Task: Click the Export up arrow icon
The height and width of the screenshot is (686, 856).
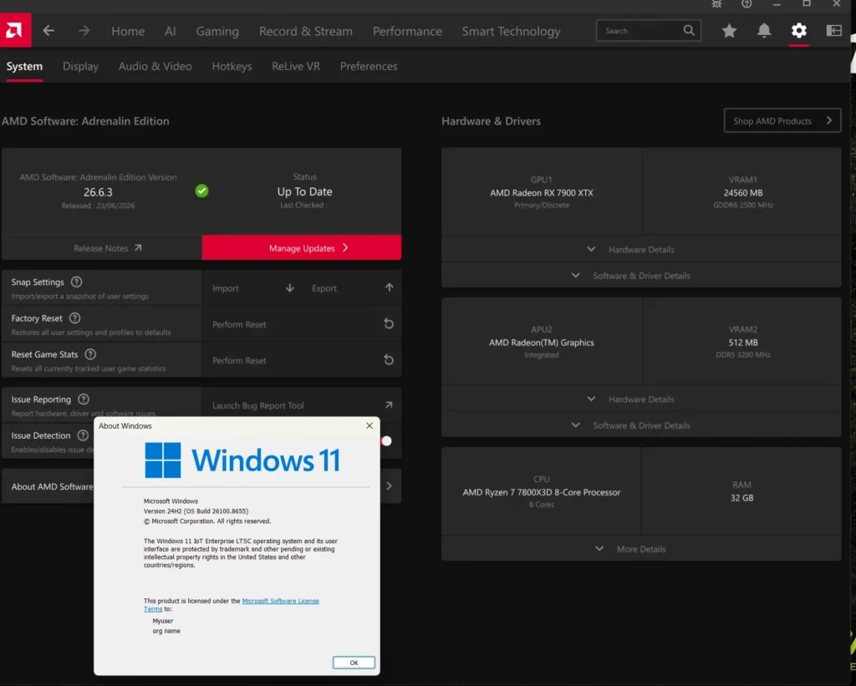Action: pyautogui.click(x=390, y=287)
